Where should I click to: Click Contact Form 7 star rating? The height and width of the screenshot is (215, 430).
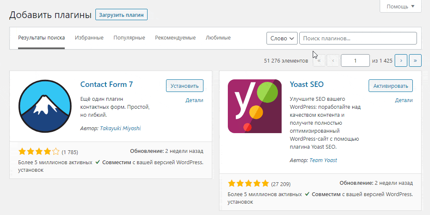(x=39, y=152)
